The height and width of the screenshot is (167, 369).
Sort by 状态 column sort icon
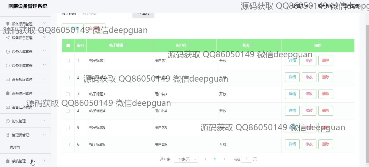tap(252, 45)
